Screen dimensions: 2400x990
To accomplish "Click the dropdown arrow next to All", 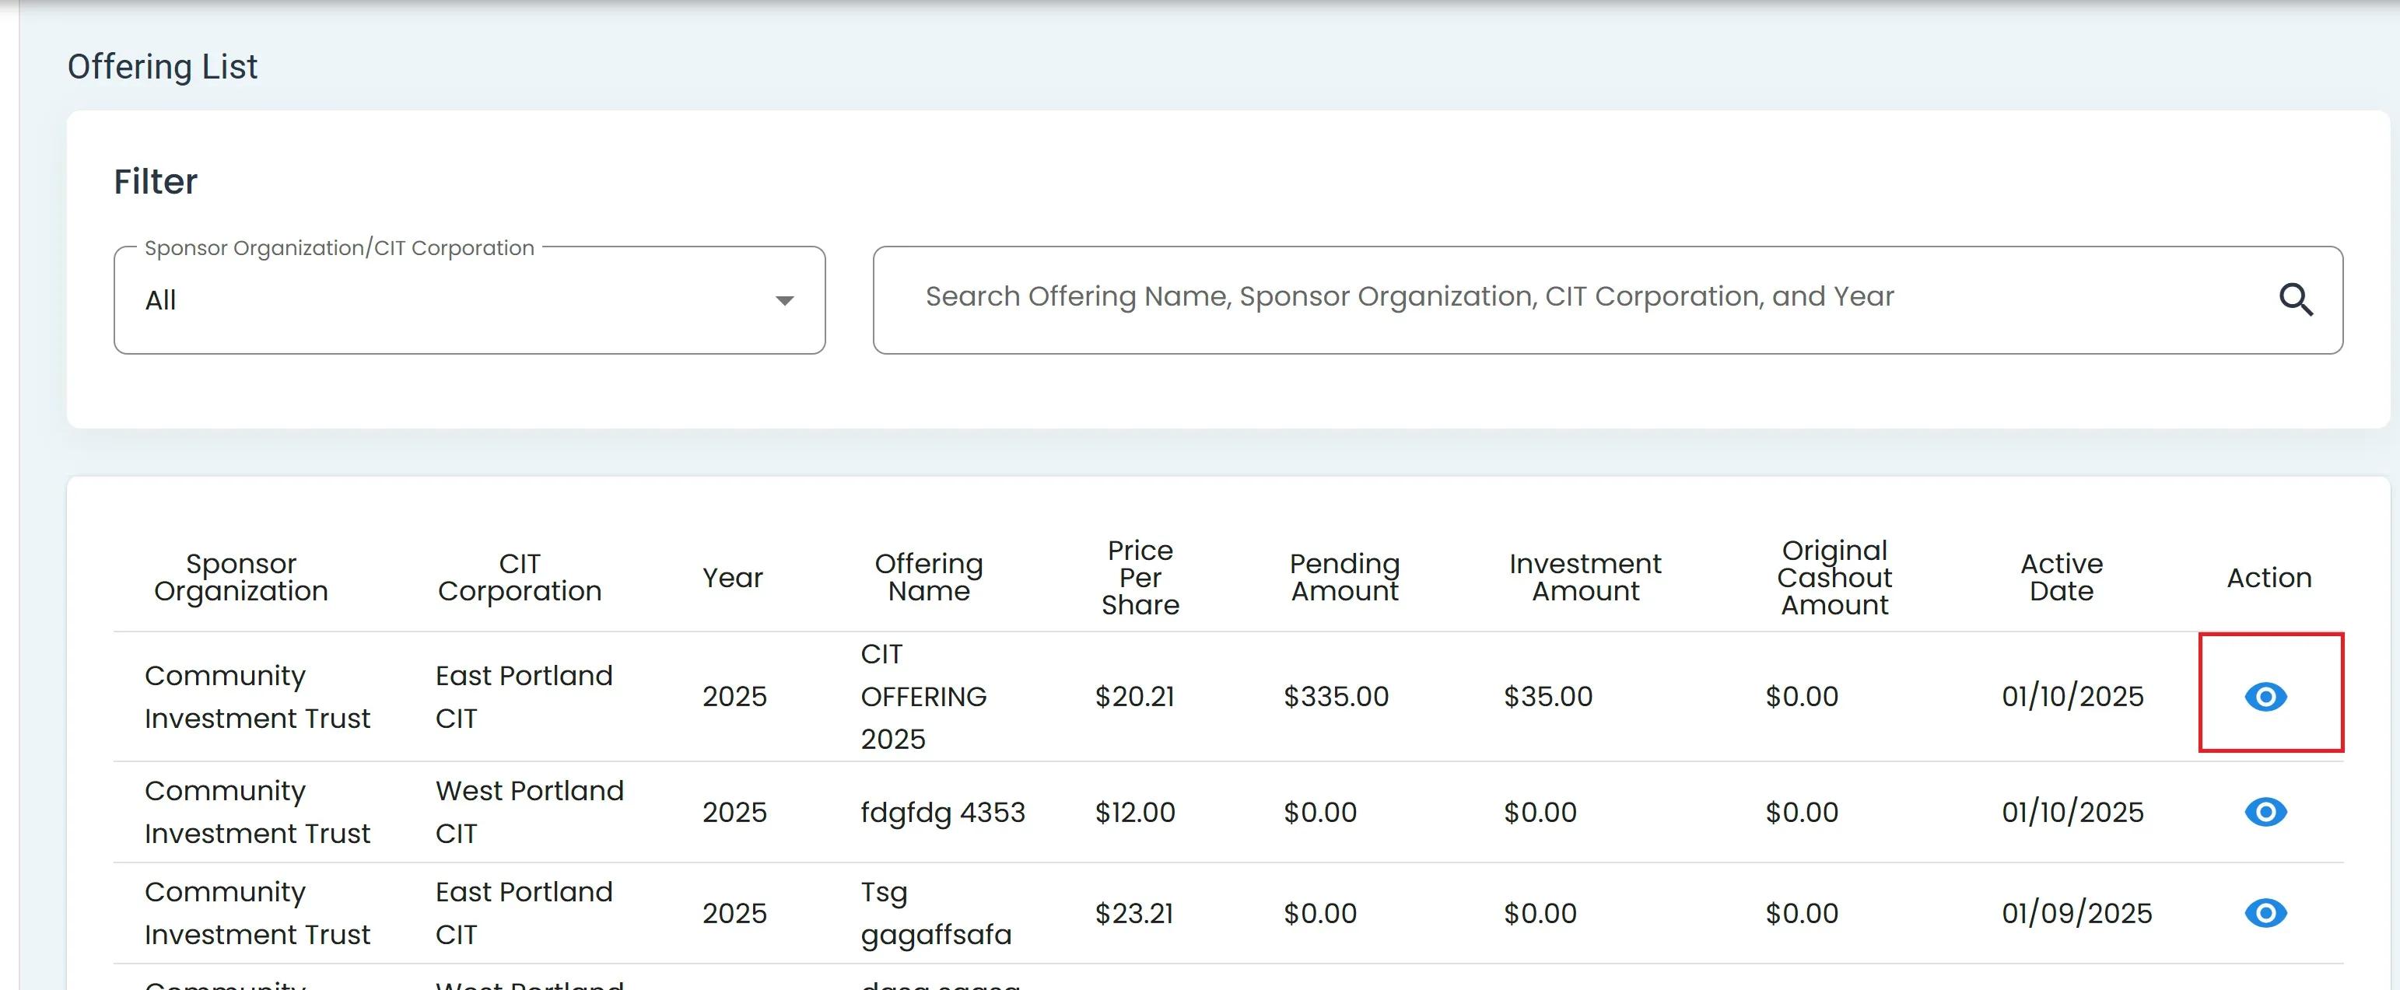I will coord(784,301).
